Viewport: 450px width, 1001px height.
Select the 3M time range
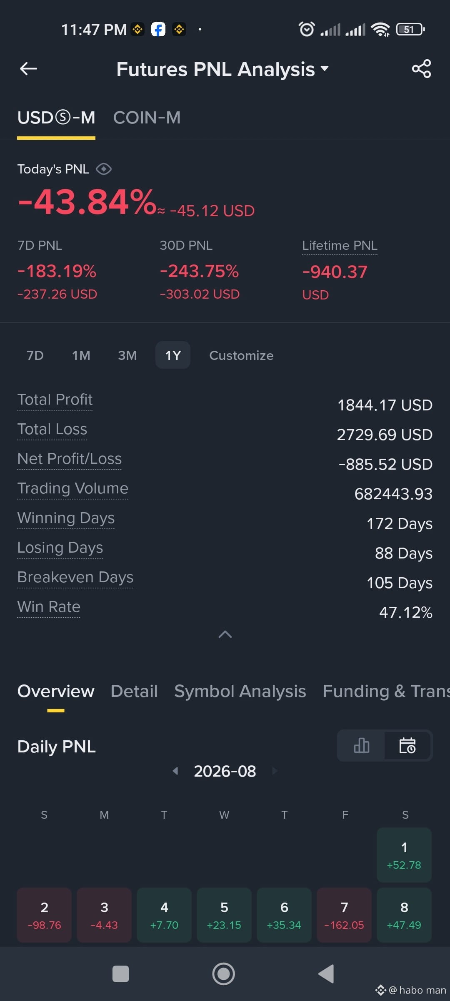(127, 355)
